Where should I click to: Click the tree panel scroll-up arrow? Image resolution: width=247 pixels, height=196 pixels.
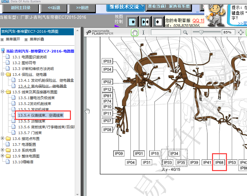coord(77,30)
